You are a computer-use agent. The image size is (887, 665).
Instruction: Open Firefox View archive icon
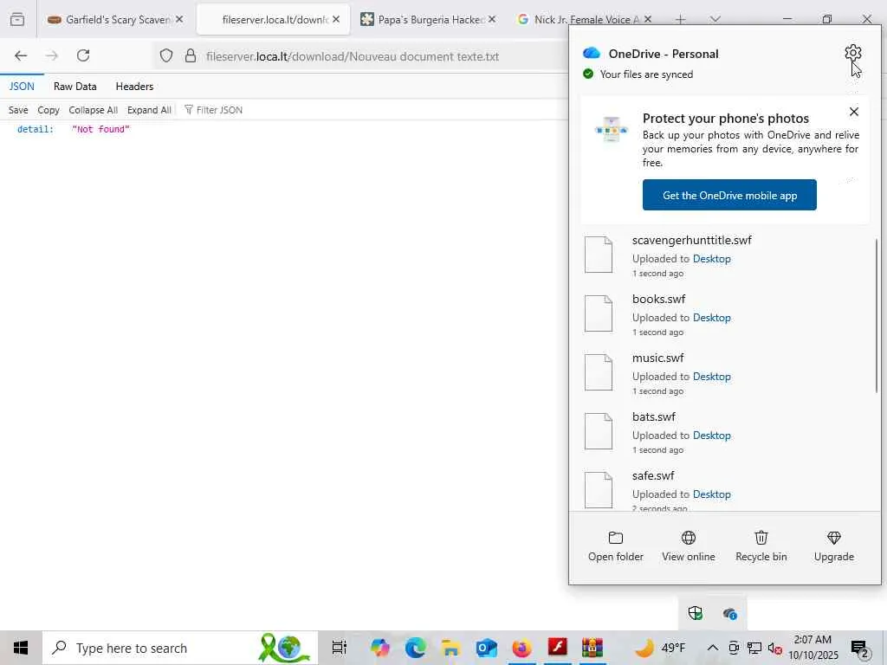click(x=17, y=19)
